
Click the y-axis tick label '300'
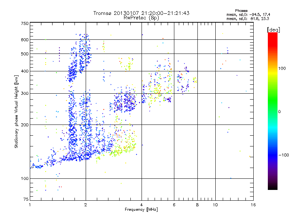click(x=25, y=93)
